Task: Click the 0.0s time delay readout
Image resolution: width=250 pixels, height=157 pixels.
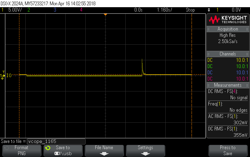Action: coord(138,10)
